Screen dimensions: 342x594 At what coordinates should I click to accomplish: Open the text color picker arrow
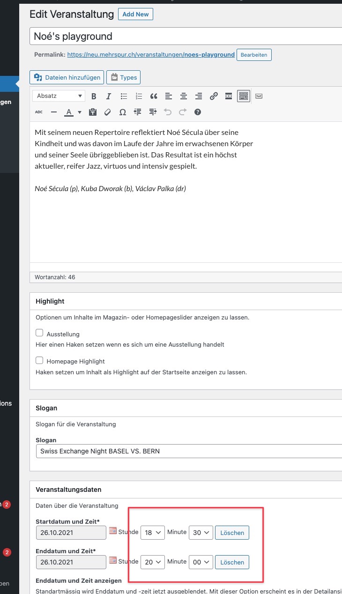tap(80, 112)
